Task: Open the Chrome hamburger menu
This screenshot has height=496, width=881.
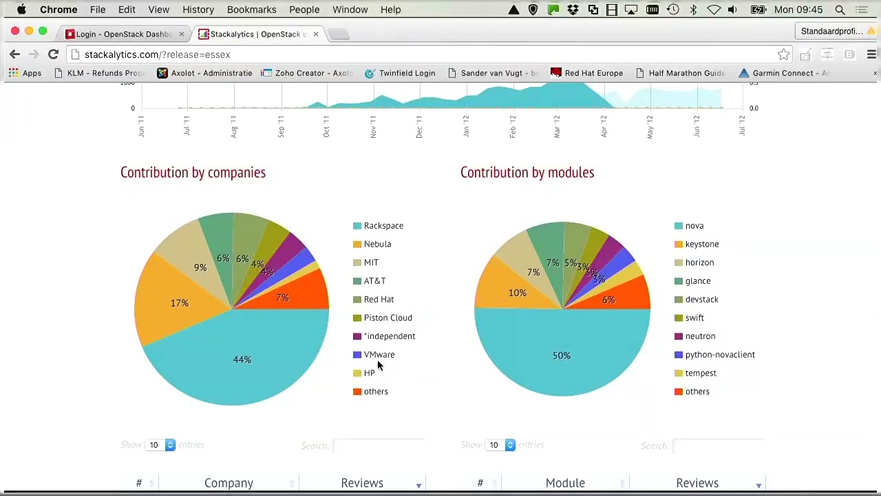Action: pyautogui.click(x=871, y=54)
